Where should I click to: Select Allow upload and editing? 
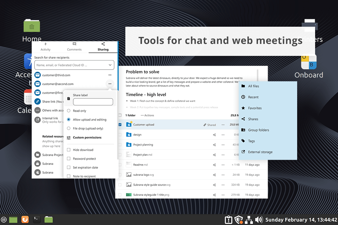tap(69, 120)
